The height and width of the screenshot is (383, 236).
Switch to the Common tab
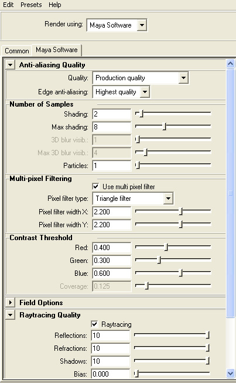click(x=16, y=51)
